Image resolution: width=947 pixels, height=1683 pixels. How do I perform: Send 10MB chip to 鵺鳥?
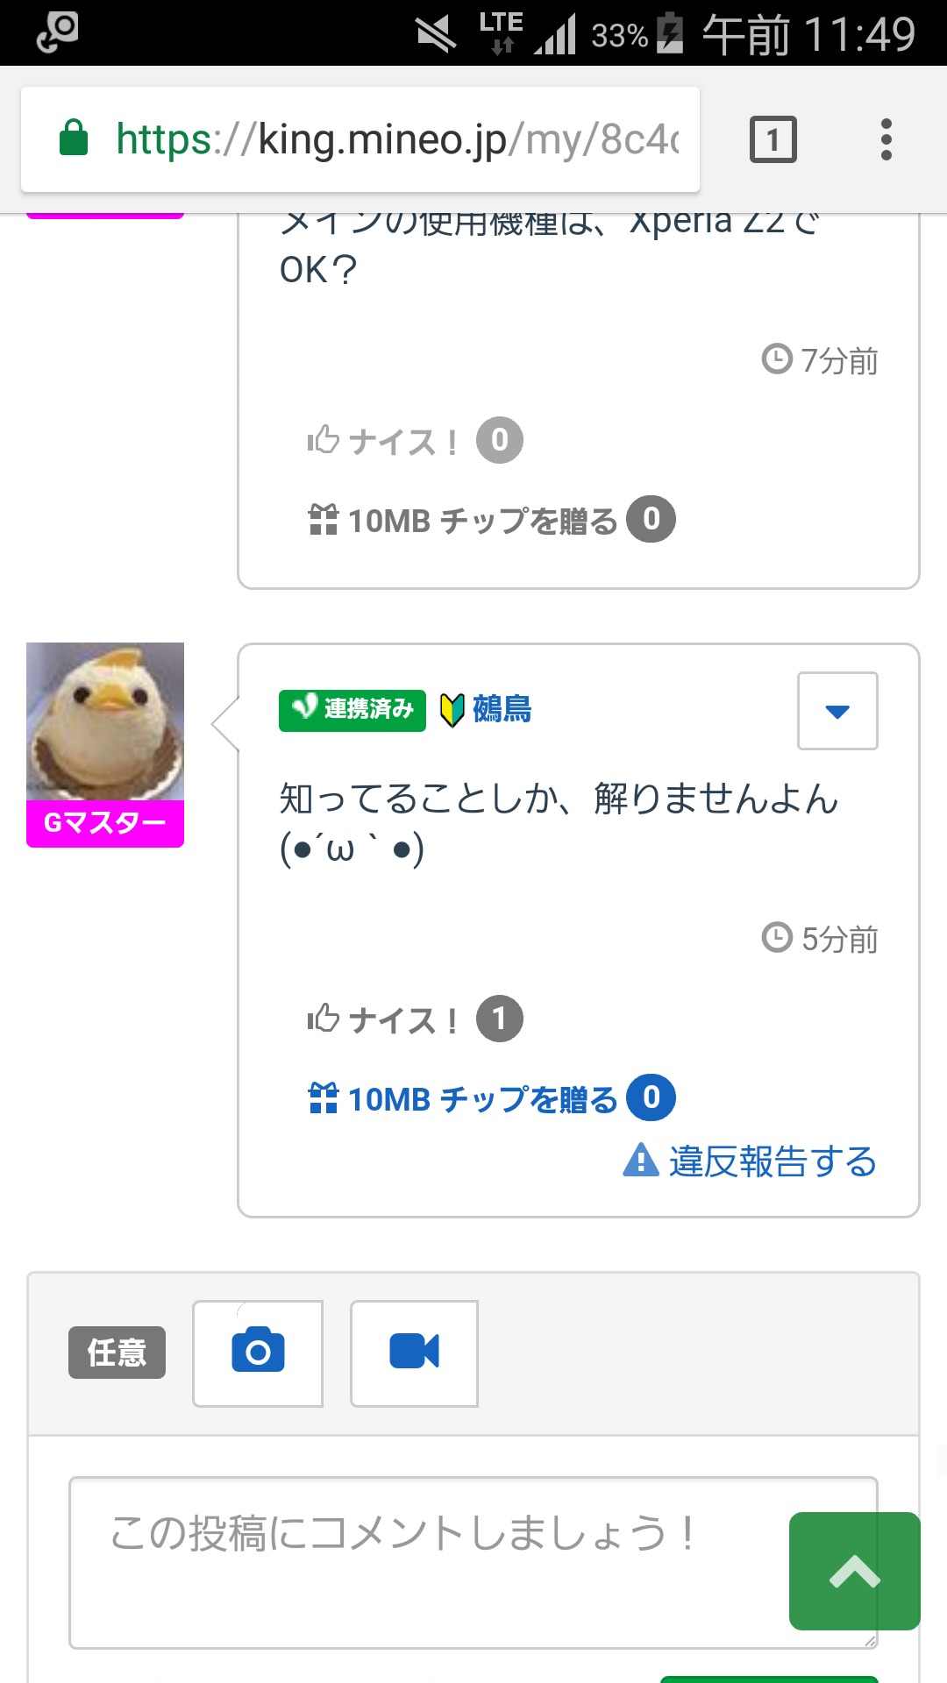pos(483,1099)
